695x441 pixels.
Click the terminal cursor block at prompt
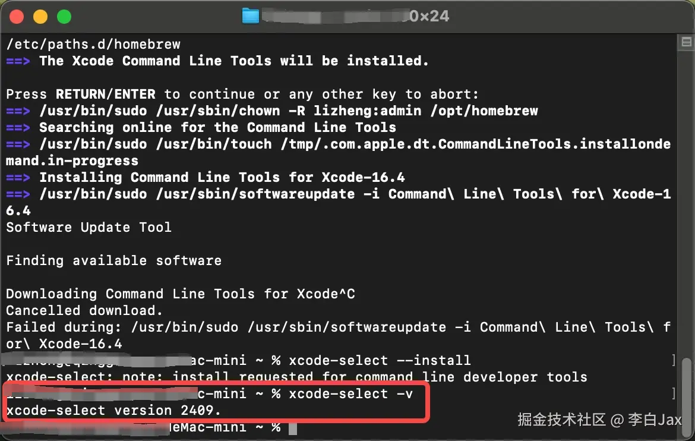292,427
